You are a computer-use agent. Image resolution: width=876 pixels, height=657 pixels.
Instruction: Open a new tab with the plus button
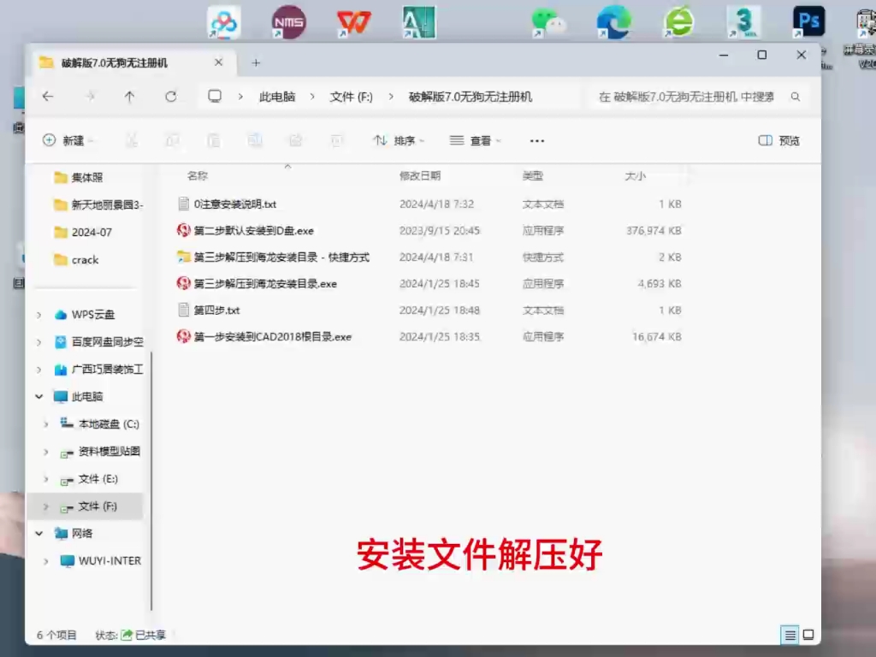255,62
